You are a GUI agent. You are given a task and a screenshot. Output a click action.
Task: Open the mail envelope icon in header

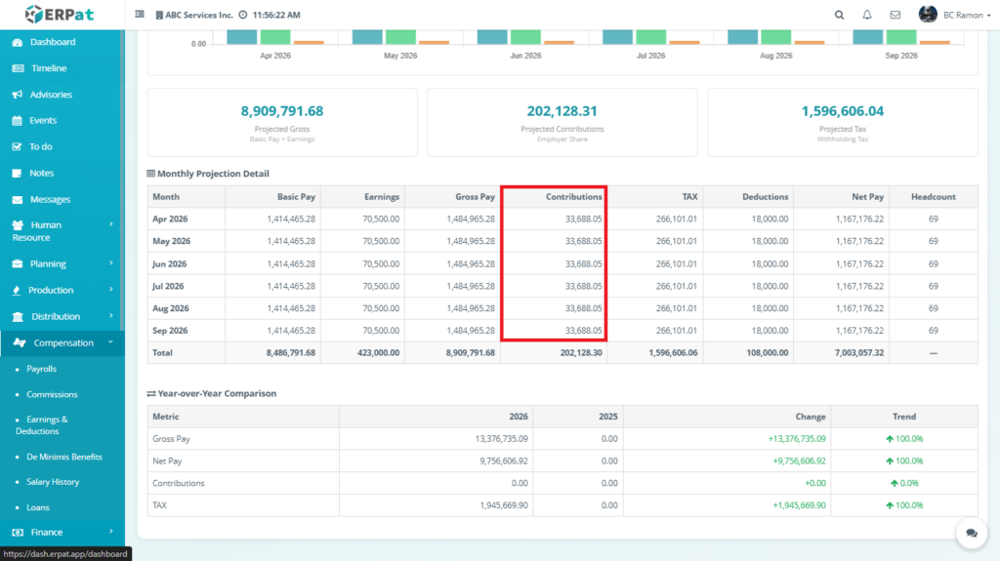tap(895, 15)
